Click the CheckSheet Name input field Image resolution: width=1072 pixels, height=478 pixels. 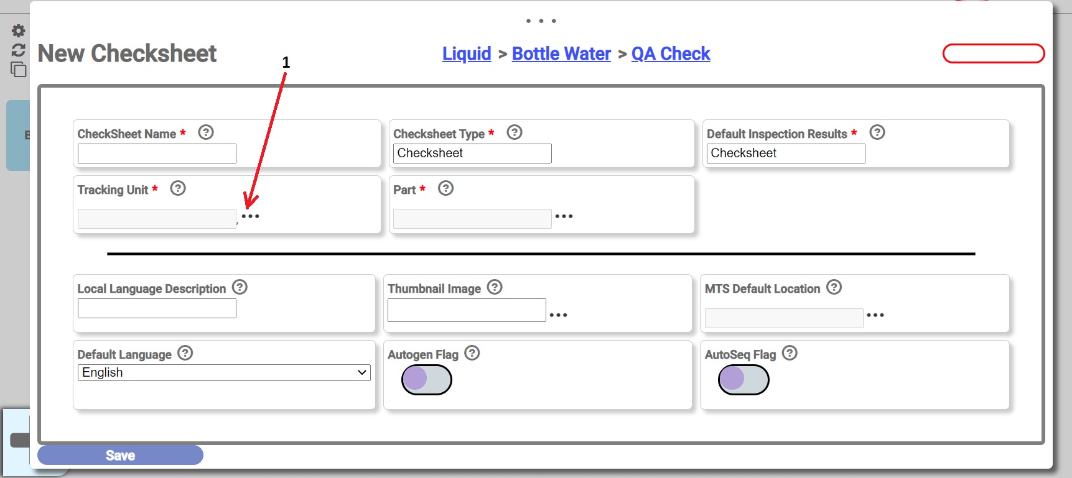coord(157,154)
